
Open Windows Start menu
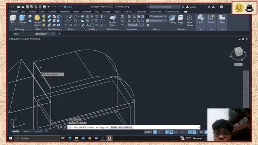(x=10, y=138)
